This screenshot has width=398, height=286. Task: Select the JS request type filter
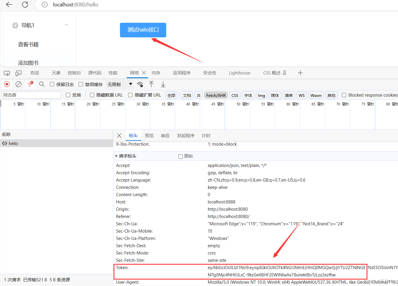click(x=199, y=95)
